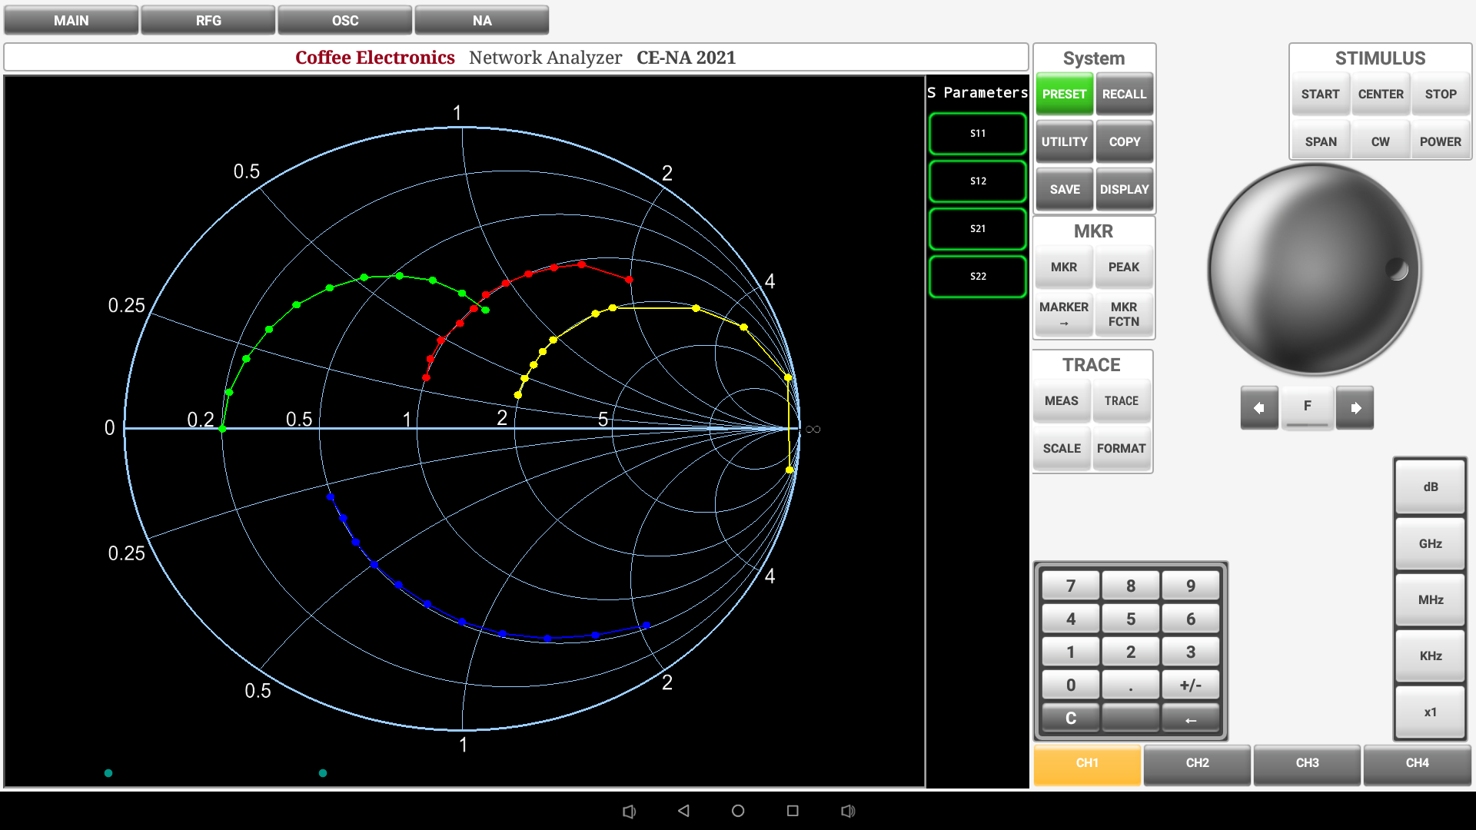Viewport: 1476px width, 830px height.
Task: Choose the GHz unit button
Action: (1430, 544)
